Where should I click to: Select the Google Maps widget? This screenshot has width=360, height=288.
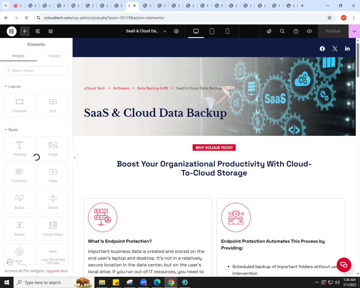[53, 228]
